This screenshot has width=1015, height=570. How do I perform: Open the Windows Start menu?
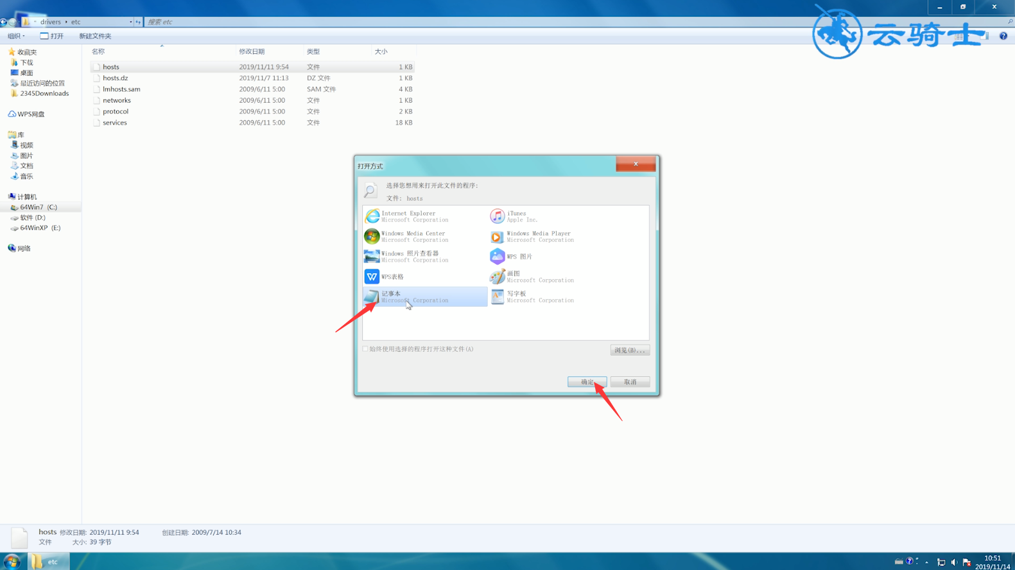click(x=12, y=562)
